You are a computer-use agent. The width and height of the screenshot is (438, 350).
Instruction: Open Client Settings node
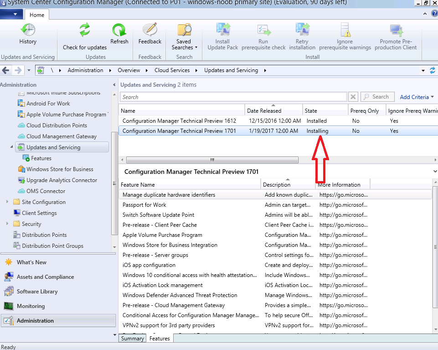pyautogui.click(x=39, y=213)
